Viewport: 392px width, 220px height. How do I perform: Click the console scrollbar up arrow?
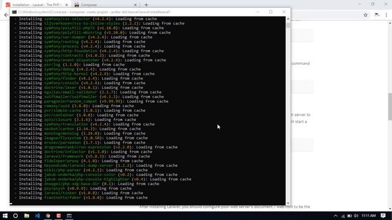pos(288,19)
